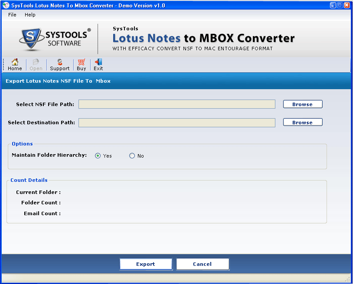
Task: Click the SysTools Software logo
Action: [55, 39]
